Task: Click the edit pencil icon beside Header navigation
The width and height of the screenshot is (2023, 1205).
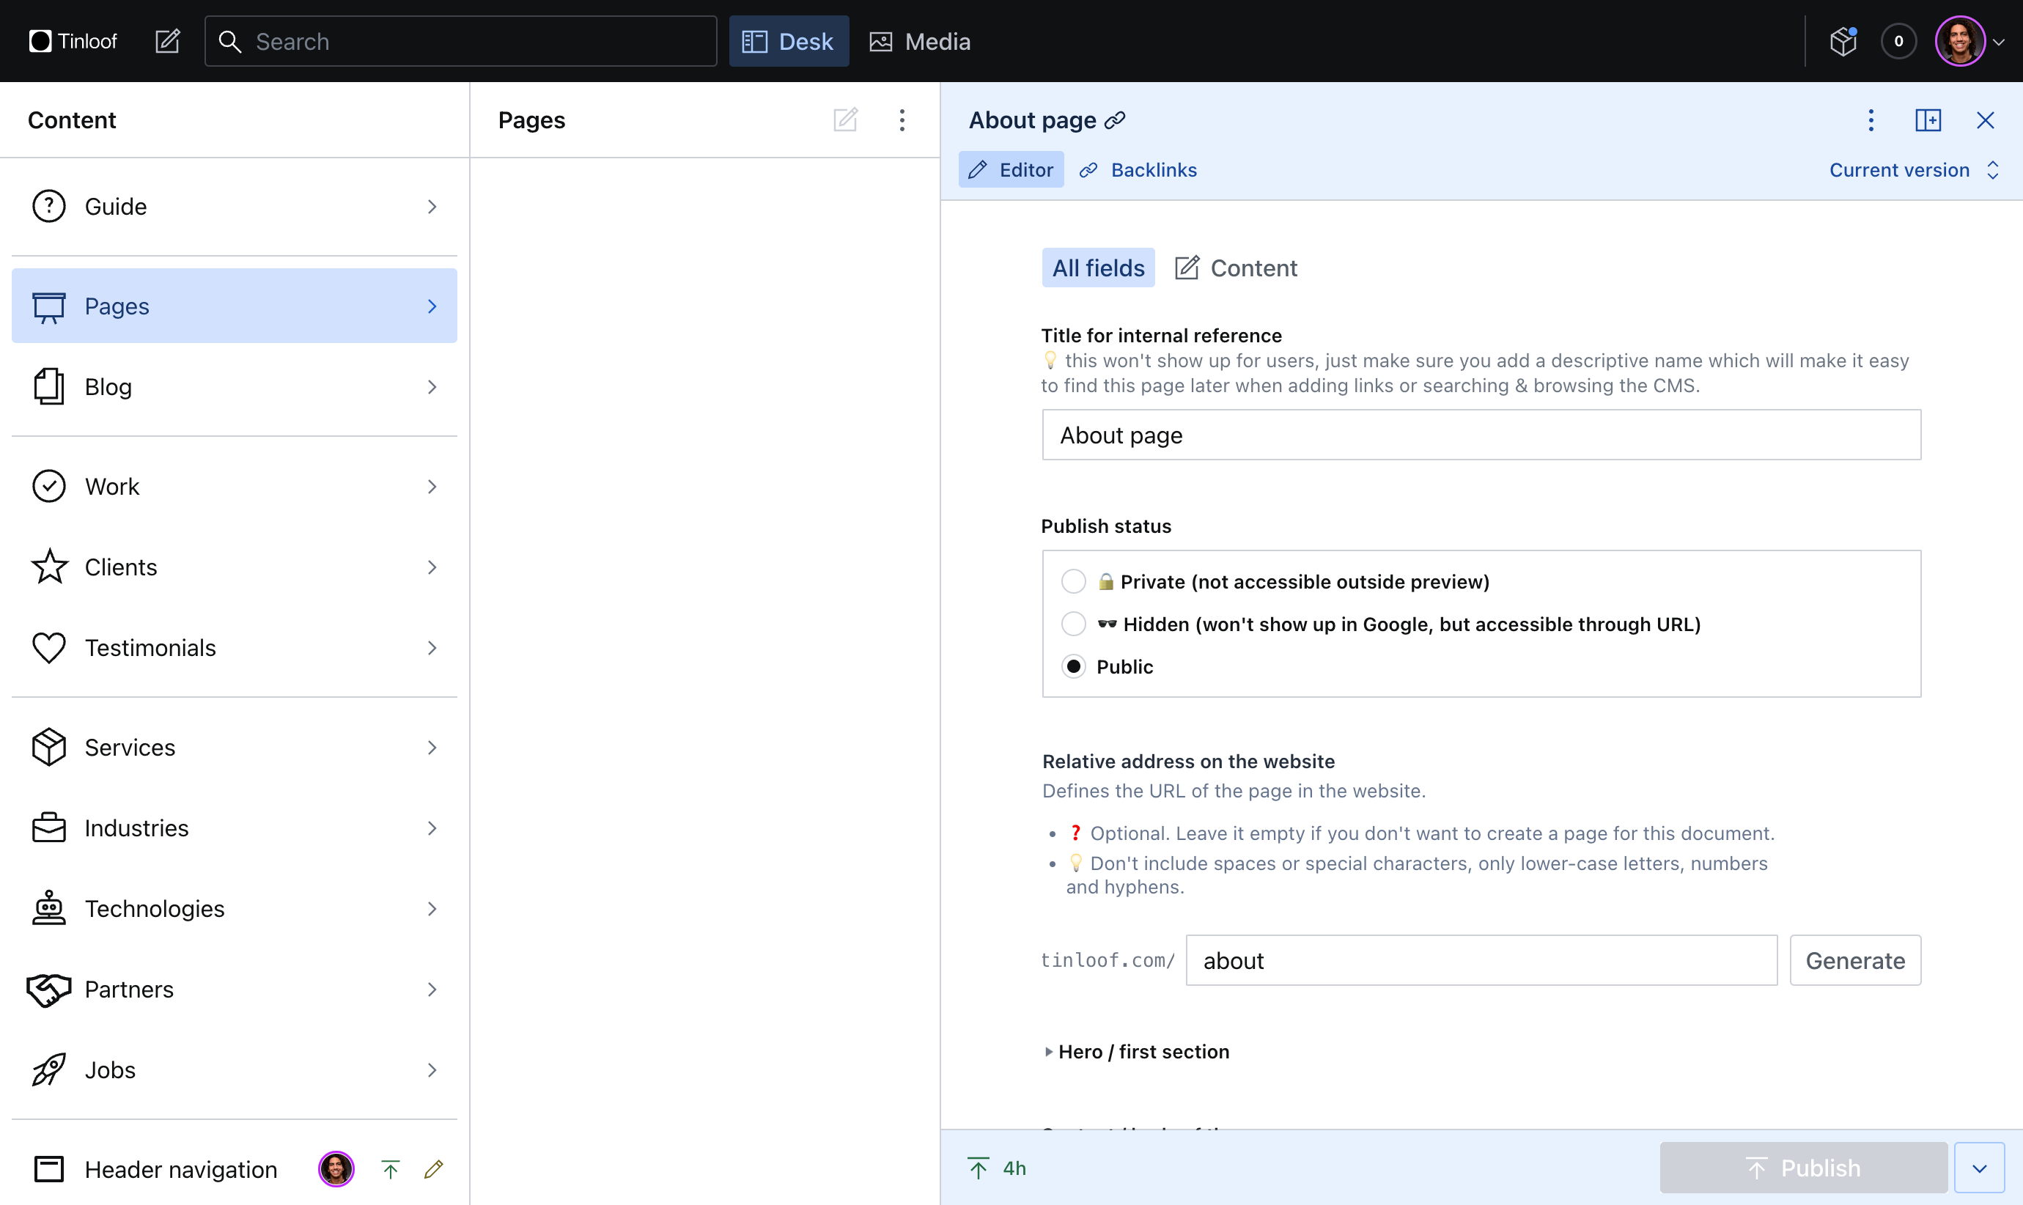Action: tap(433, 1169)
